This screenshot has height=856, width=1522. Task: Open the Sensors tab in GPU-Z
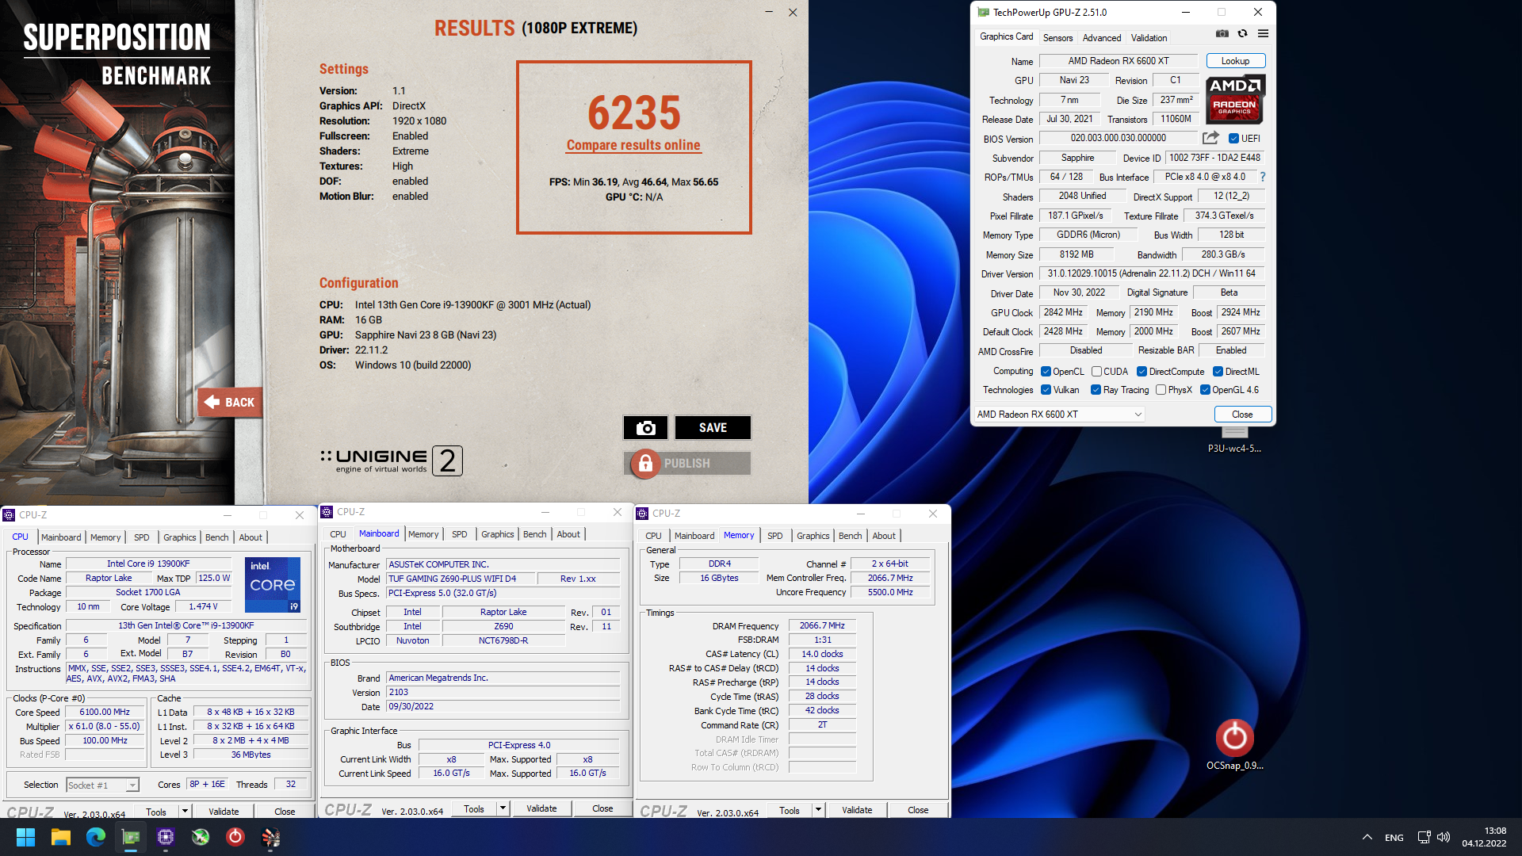pyautogui.click(x=1057, y=38)
